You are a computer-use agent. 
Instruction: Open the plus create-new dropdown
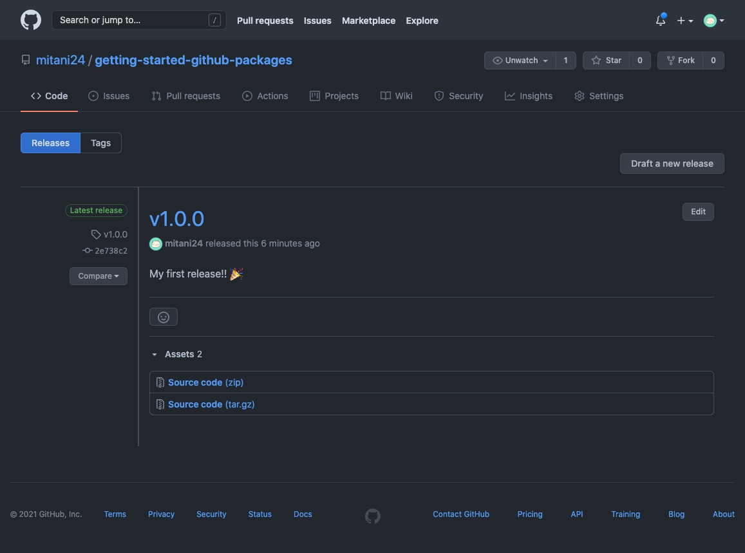684,21
